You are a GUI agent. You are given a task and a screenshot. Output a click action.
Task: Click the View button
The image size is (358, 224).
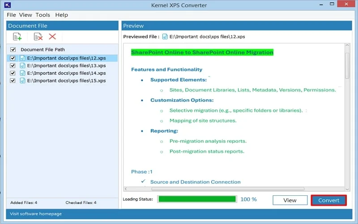point(290,200)
